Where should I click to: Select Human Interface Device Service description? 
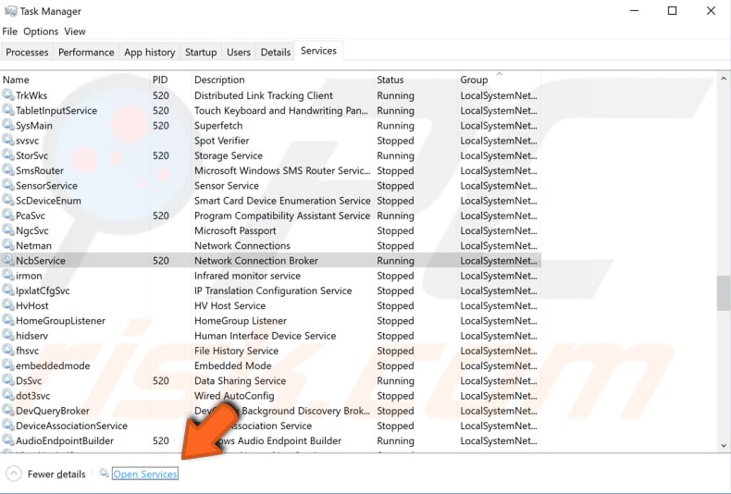click(265, 336)
